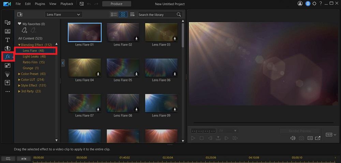Show more rooms with the ellipsis icon
Image resolution: width=341 pixels, height=163 pixels.
click(x=8, y=92)
